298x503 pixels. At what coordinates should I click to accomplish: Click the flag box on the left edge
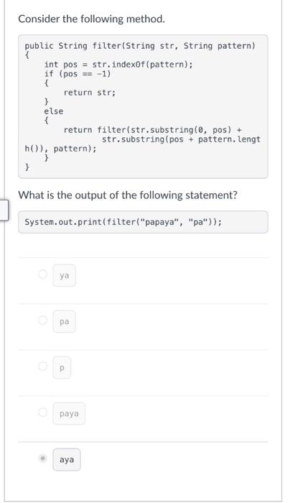point(4,210)
